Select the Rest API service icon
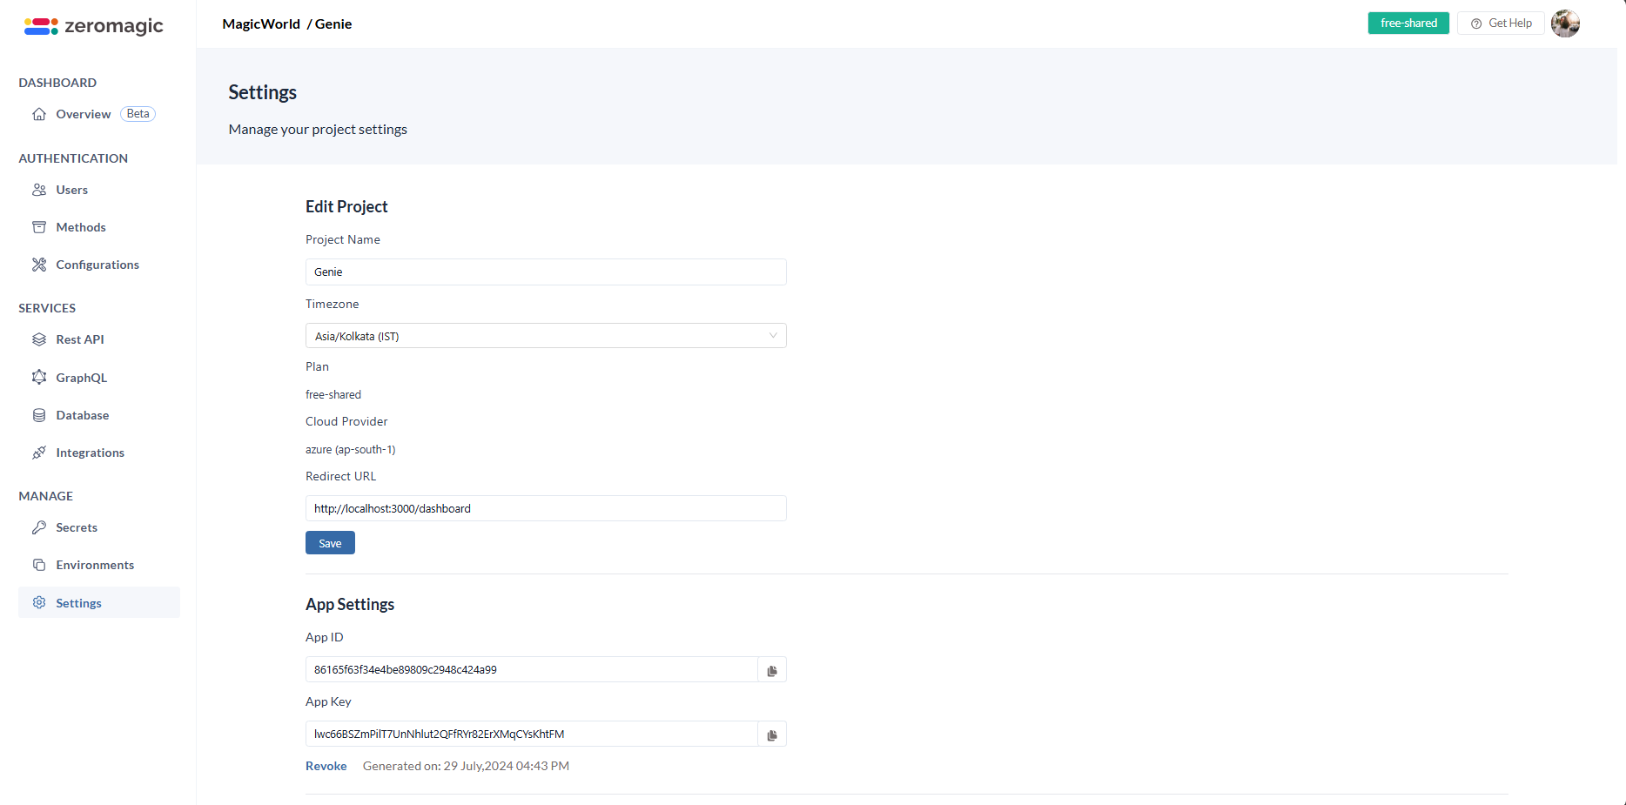 coord(40,339)
